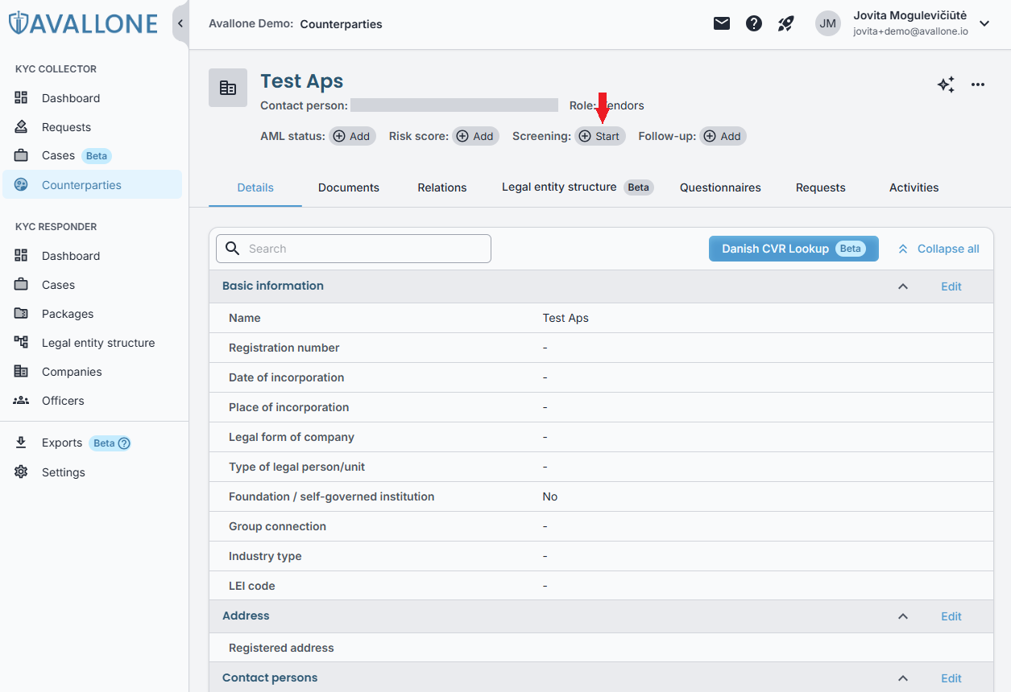Click Collapse all
The height and width of the screenshot is (692, 1011).
(938, 249)
